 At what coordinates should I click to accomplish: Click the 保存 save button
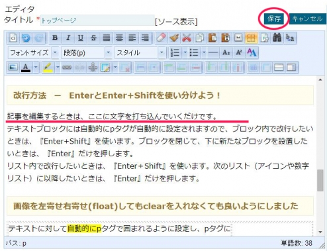[274, 19]
